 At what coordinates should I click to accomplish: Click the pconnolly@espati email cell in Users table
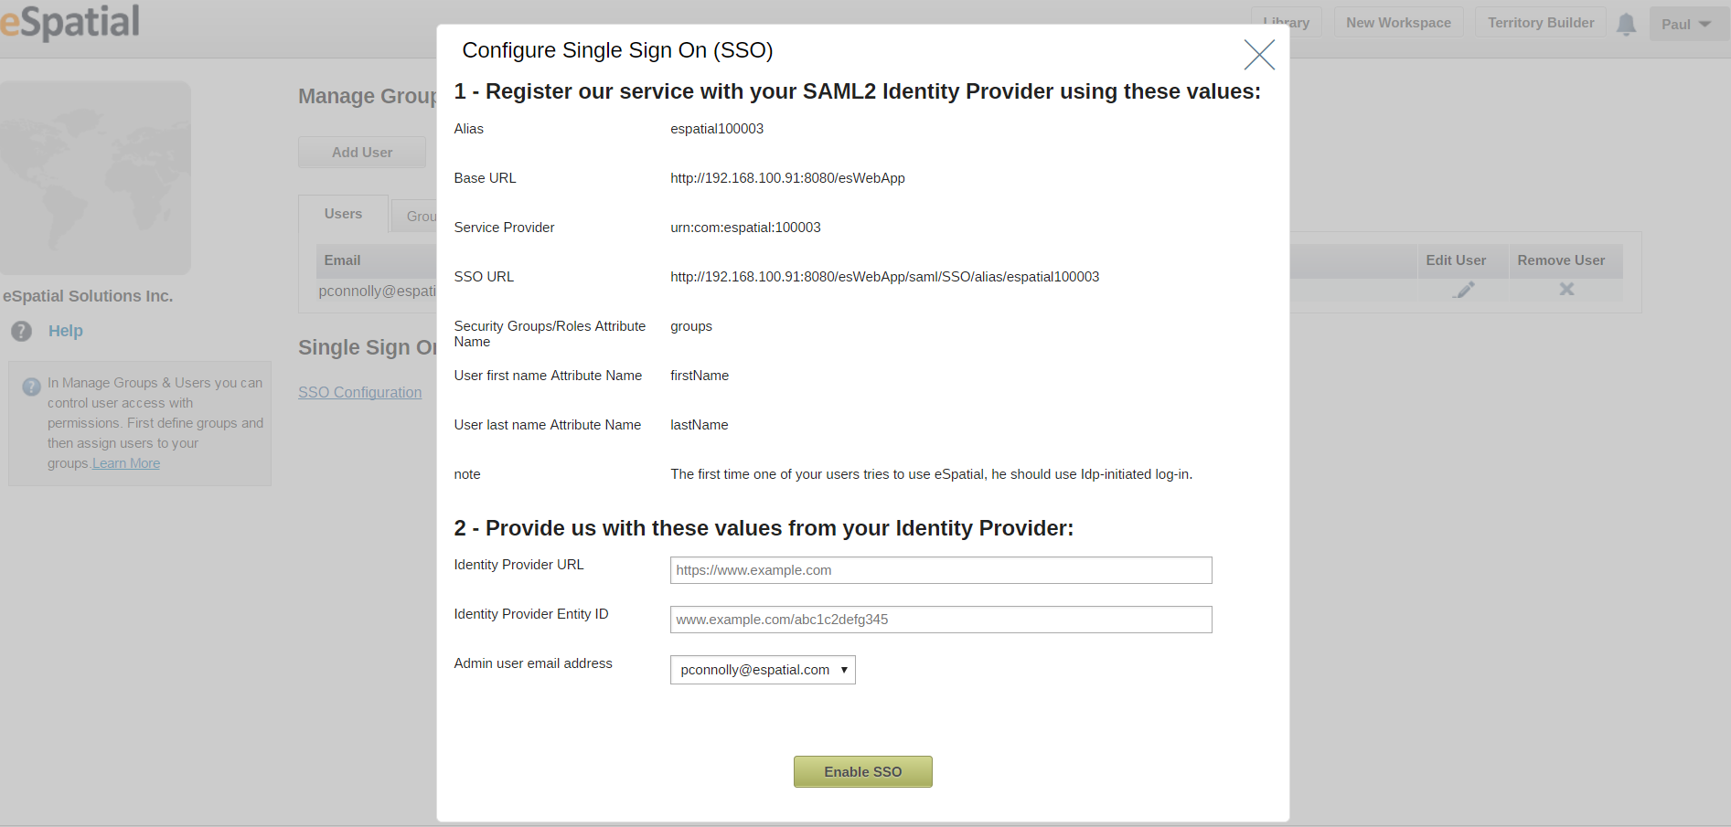(x=377, y=291)
